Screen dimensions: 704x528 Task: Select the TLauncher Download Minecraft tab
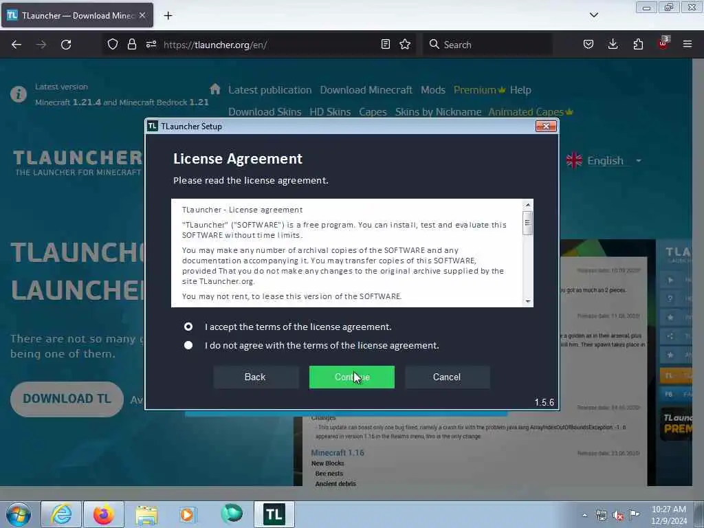coord(77,15)
